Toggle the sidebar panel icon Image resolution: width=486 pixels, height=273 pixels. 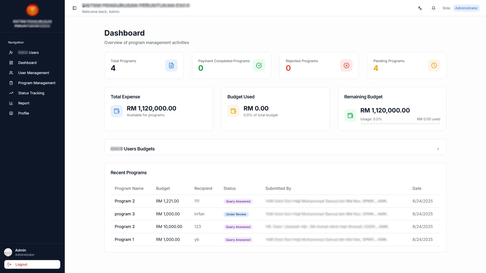pos(74,8)
